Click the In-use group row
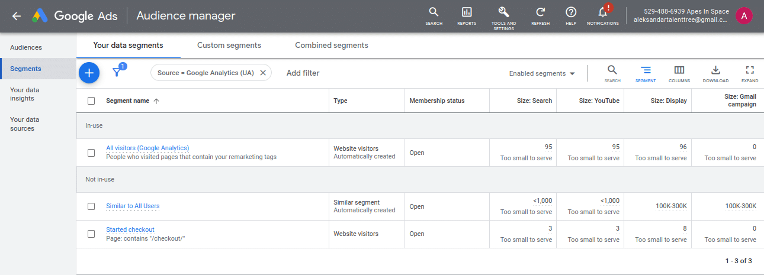764x275 pixels. [420, 126]
